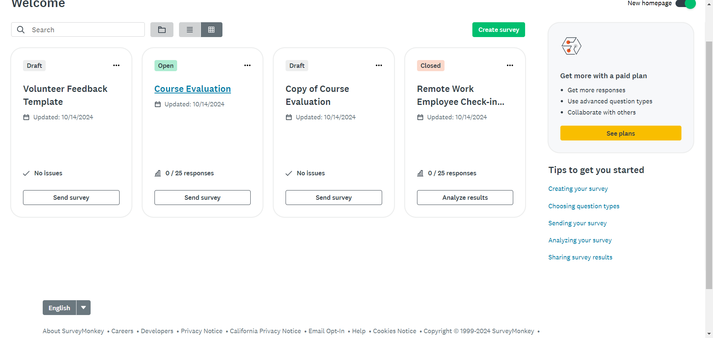Click the Create survey button
The height and width of the screenshot is (338, 713).
pyautogui.click(x=498, y=30)
